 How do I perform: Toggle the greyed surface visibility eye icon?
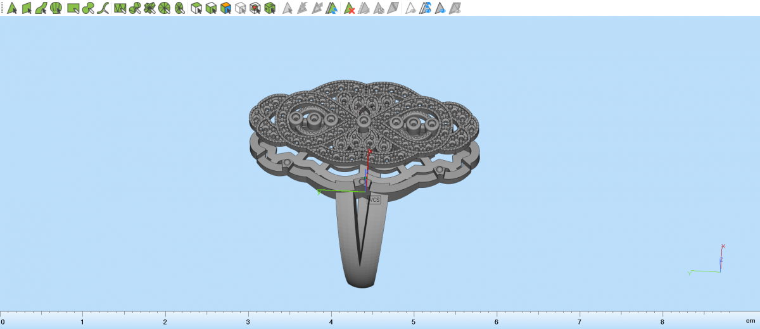(454, 8)
